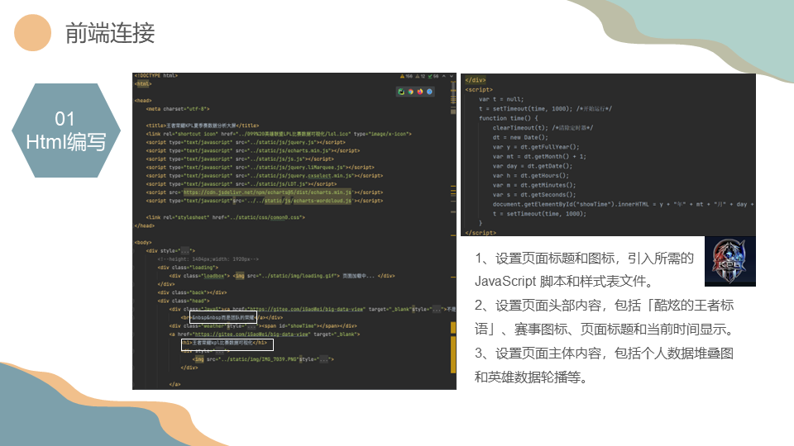Viewport: 794px width, 446px height.
Task: Expand folded style on weather div line
Action: [253, 326]
